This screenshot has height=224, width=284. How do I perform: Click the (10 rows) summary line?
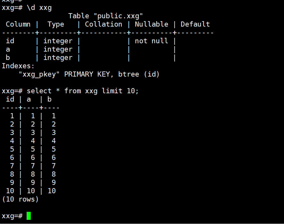coord(20,199)
